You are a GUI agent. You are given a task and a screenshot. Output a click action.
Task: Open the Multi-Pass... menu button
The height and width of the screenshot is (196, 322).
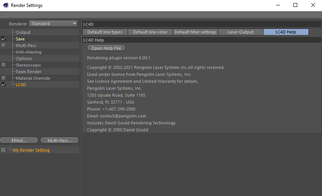click(60, 141)
